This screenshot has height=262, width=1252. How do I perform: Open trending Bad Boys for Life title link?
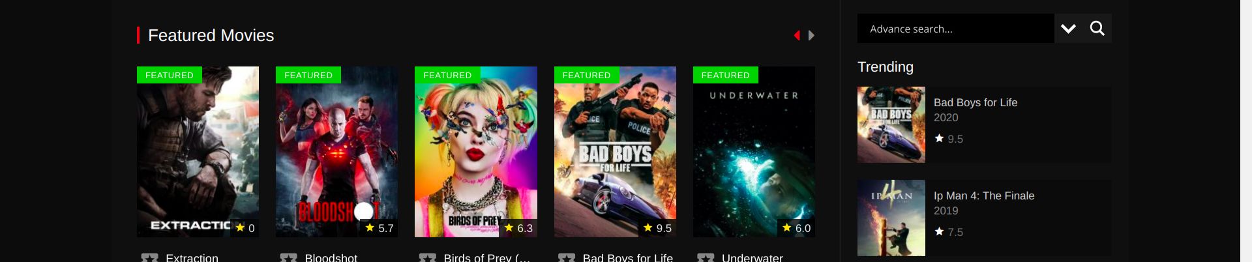click(x=976, y=102)
